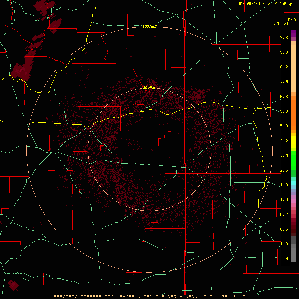The image size is (299, 299).
Task: Click the 50 NMI range ring label
Action: point(149,88)
